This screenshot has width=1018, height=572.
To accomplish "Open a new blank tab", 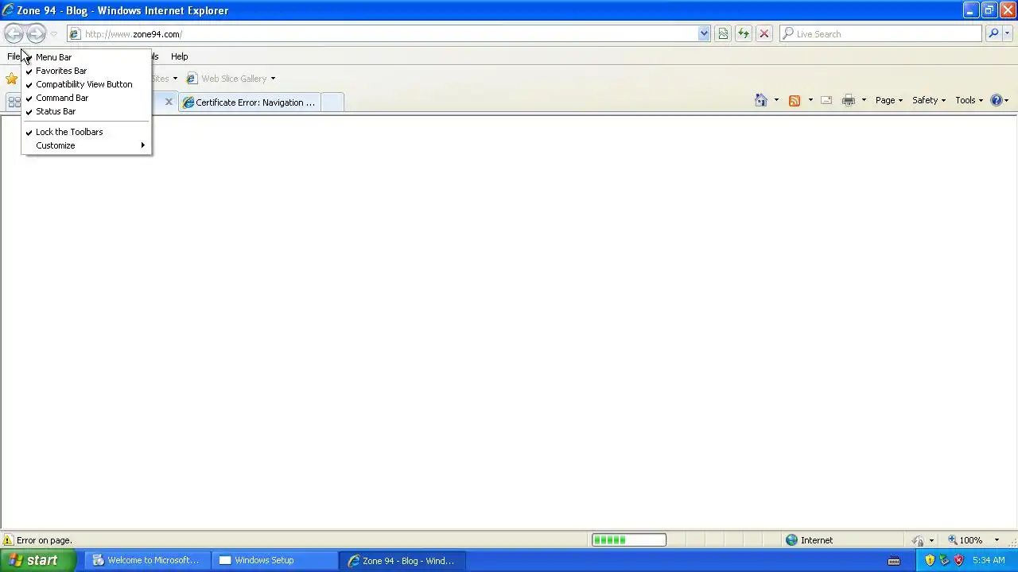I will coord(332,102).
